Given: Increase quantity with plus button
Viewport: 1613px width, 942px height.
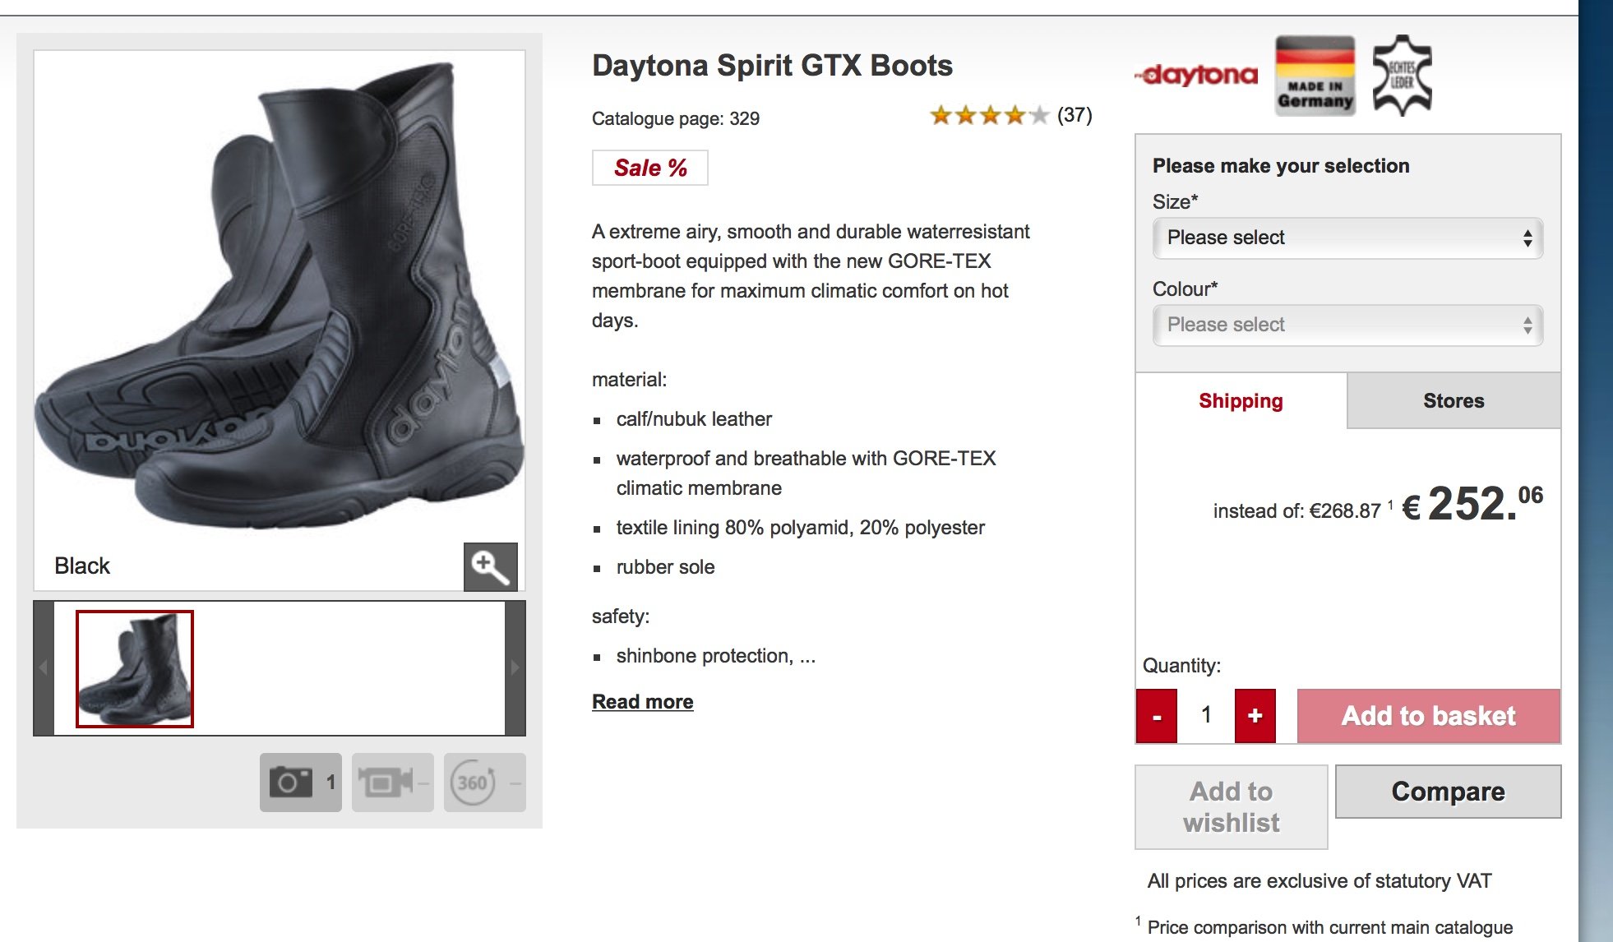Looking at the screenshot, I should coord(1255,716).
